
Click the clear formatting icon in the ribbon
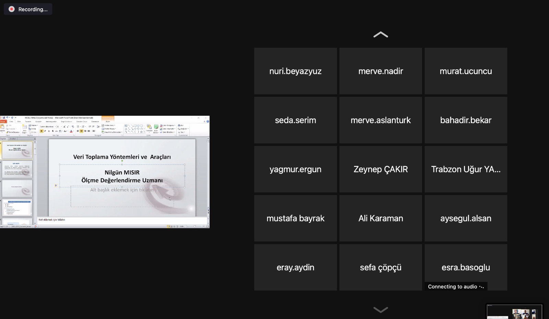(x=73, y=127)
